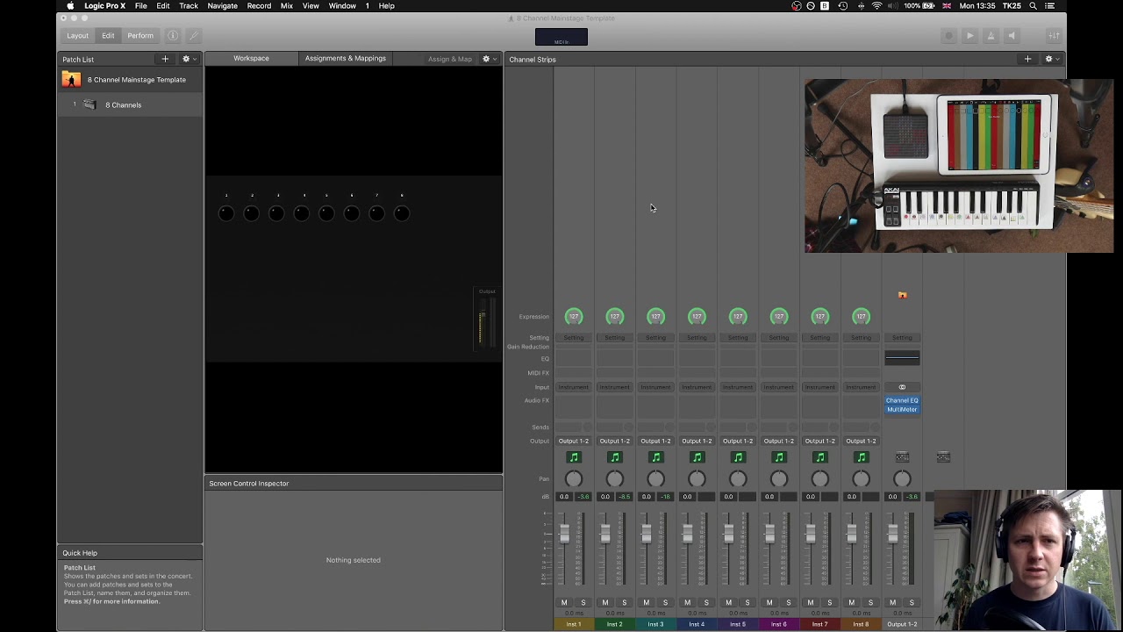Viewport: 1123px width, 632px height.
Task: Switch to the Workspace tab
Action: pyautogui.click(x=251, y=58)
